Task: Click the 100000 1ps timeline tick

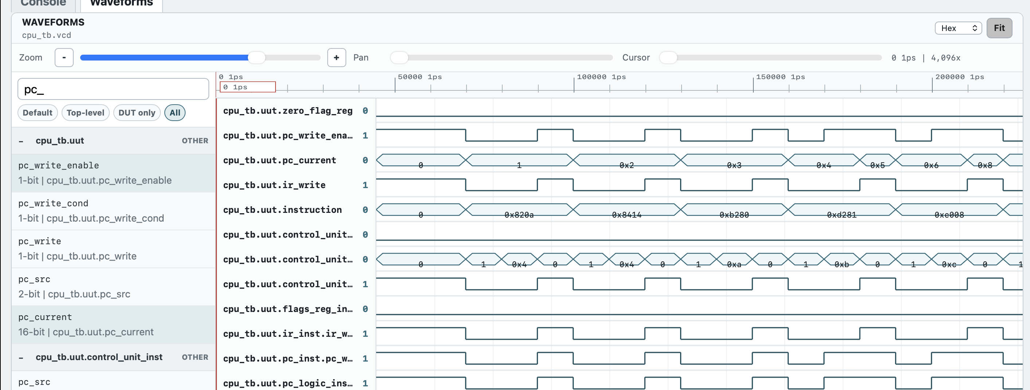Action: click(x=601, y=77)
